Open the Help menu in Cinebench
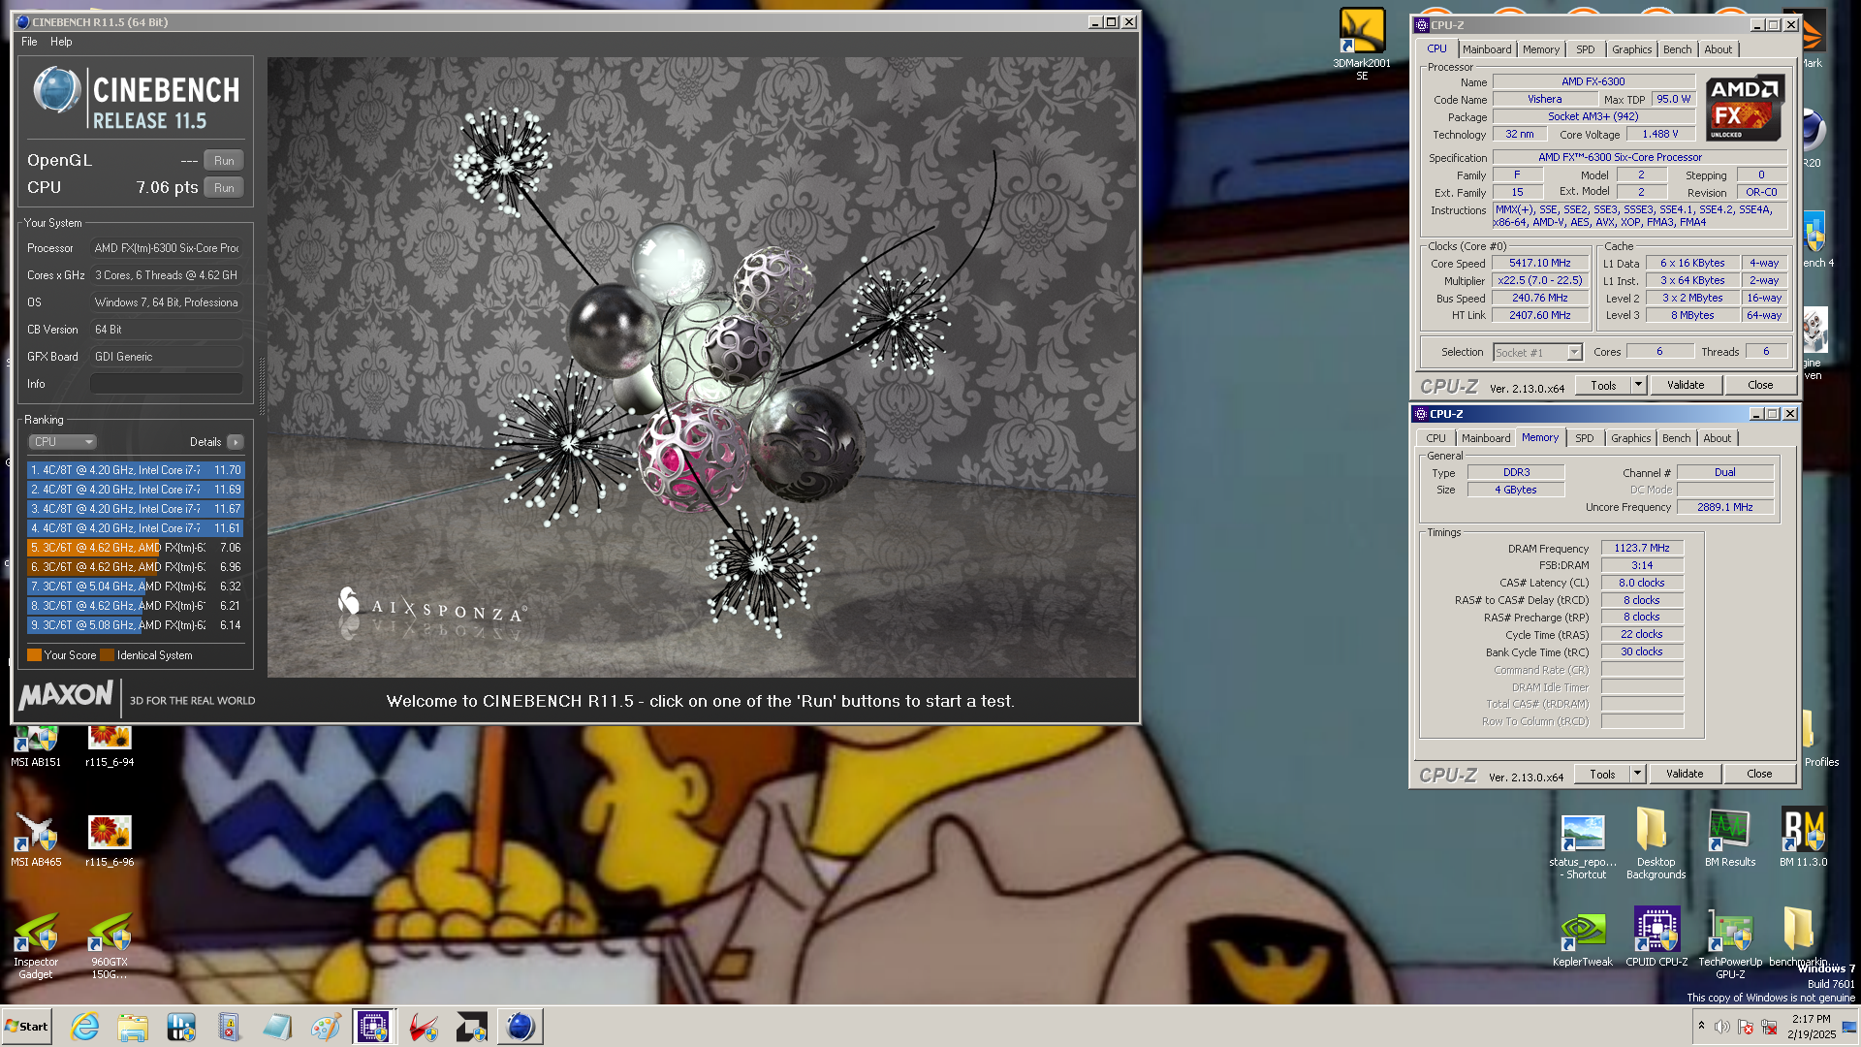Image resolution: width=1861 pixels, height=1047 pixels. [61, 42]
